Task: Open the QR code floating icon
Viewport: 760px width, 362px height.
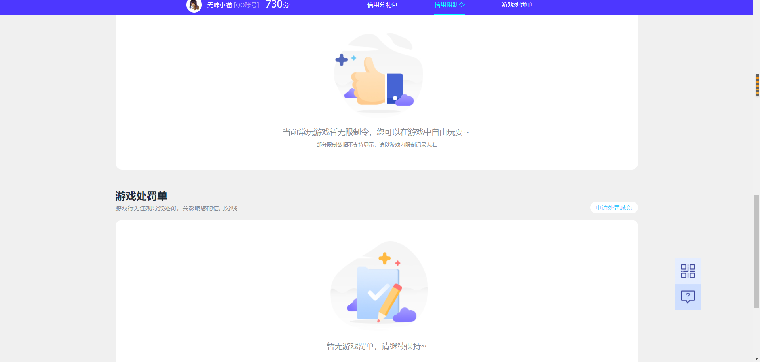Action: point(688,271)
